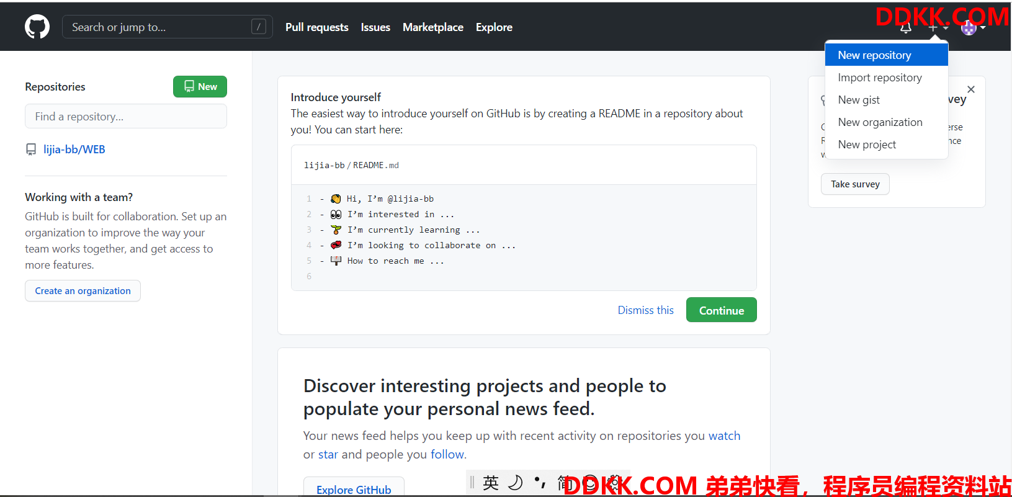Click the Repositories sidebar heading

pyautogui.click(x=55, y=87)
